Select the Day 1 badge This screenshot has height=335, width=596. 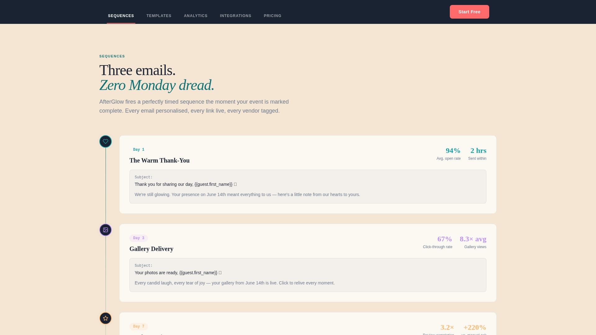coord(138,150)
